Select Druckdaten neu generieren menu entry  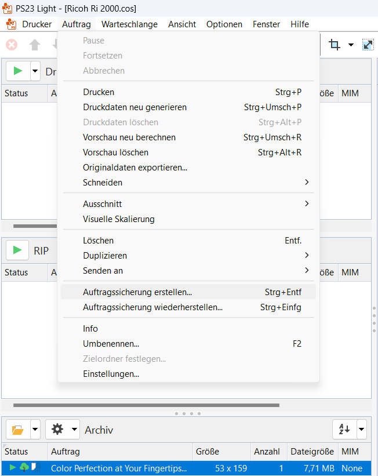tap(135, 107)
